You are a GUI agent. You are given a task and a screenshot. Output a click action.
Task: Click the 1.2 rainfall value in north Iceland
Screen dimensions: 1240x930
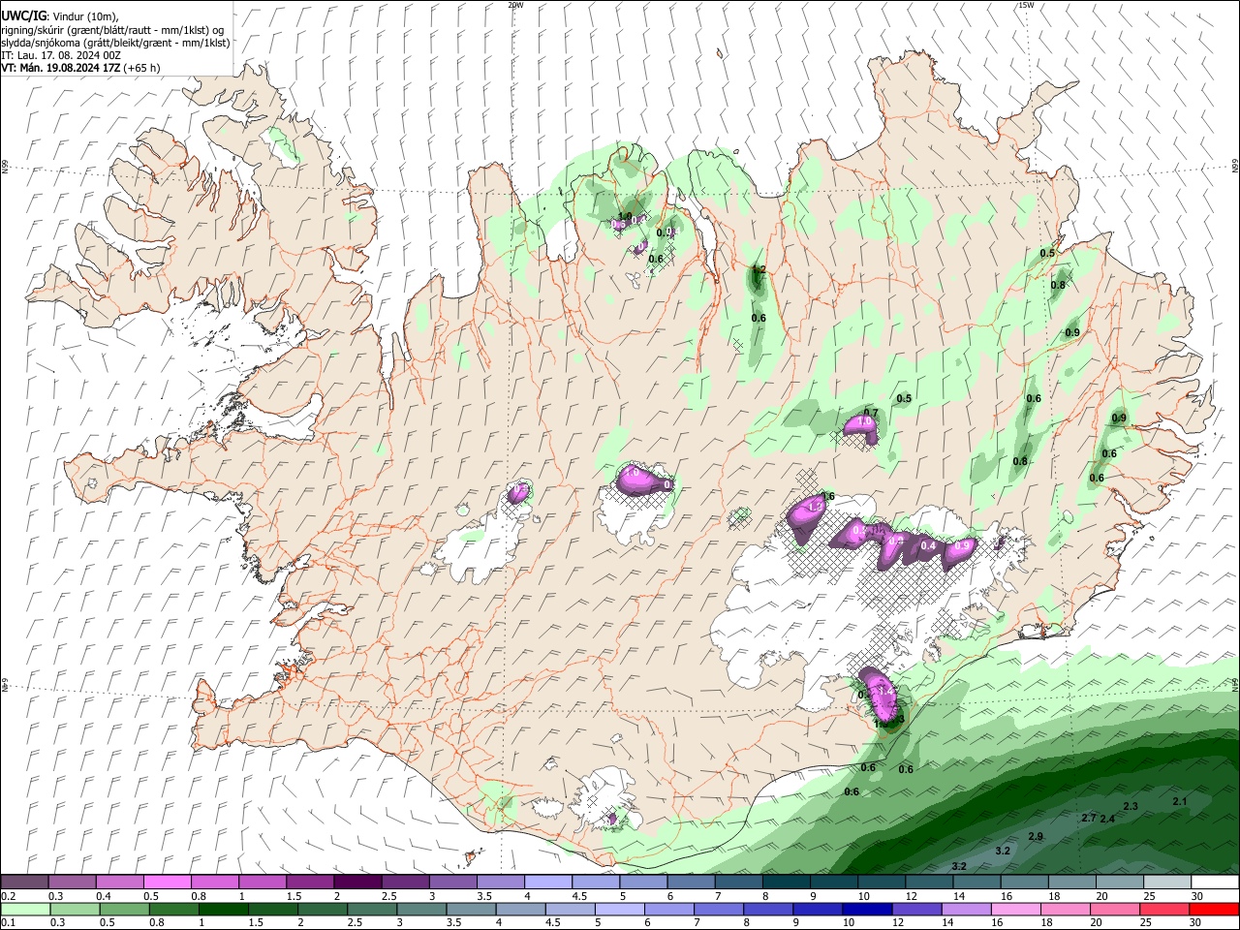tap(759, 270)
